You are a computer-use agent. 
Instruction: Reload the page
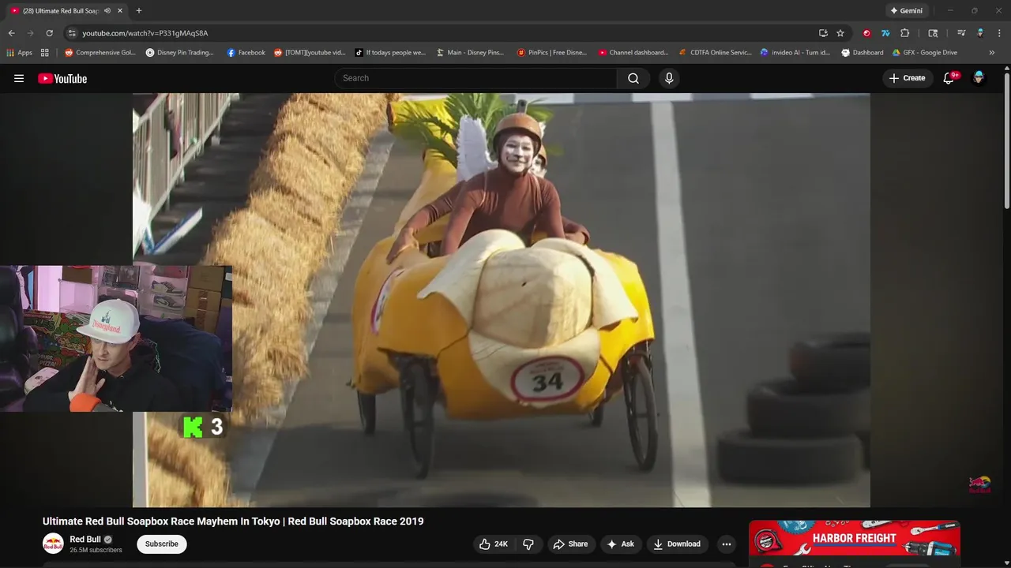[x=49, y=33]
